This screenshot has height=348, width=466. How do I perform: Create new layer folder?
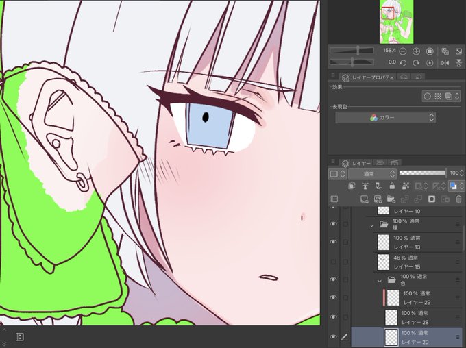pos(391,199)
